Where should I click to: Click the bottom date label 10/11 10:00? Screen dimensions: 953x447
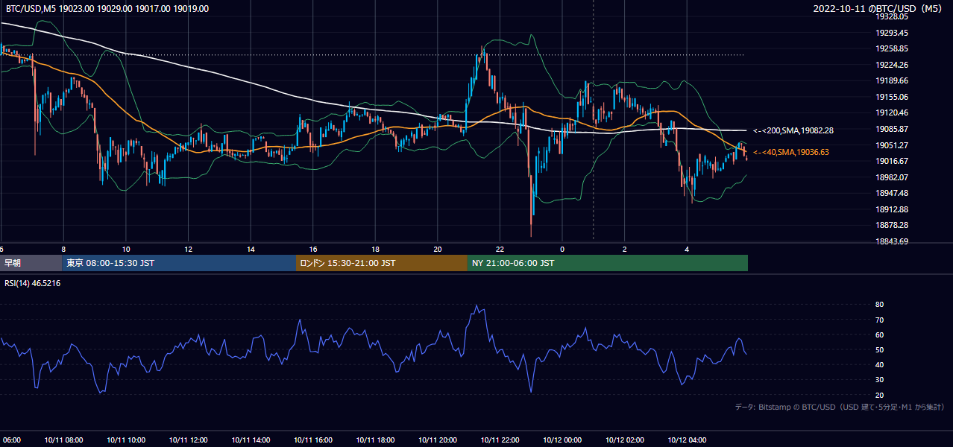coord(125,440)
